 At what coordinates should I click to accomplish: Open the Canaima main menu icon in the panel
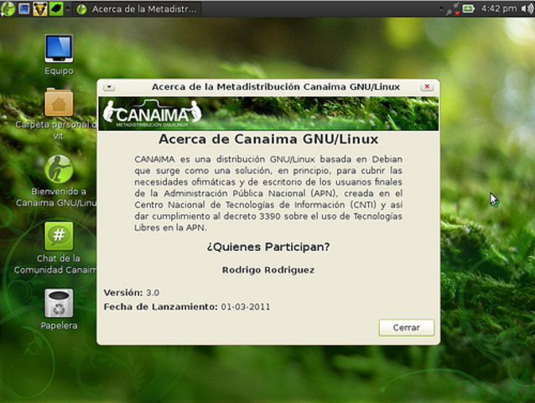[8, 9]
